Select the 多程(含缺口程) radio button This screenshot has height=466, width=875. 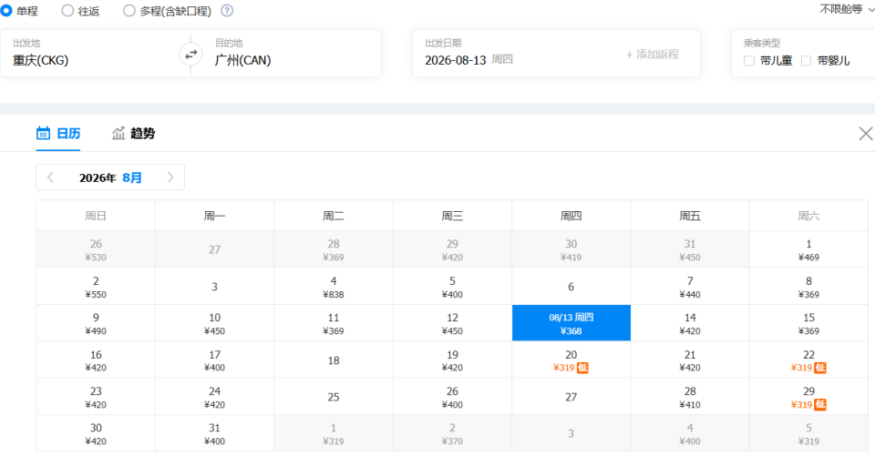click(129, 11)
